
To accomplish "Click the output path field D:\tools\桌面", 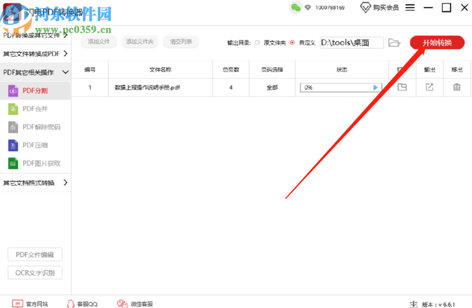I will point(352,43).
